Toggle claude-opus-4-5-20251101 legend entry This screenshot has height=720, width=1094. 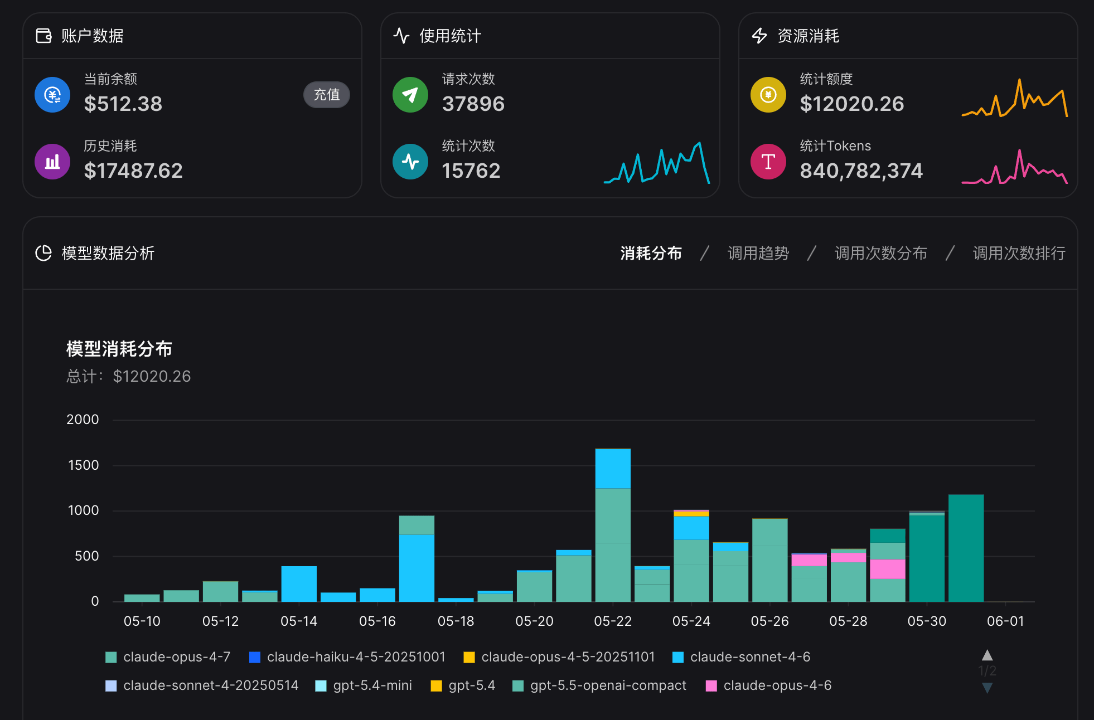559,657
